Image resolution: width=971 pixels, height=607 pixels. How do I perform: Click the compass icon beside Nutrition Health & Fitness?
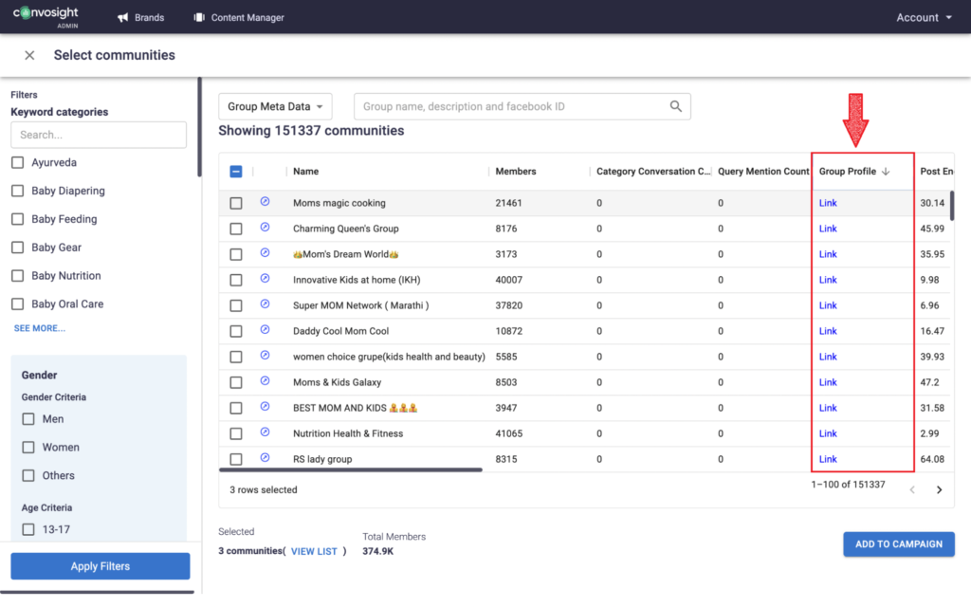[265, 432]
